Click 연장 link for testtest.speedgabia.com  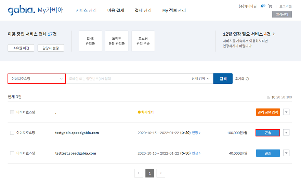click(x=196, y=153)
